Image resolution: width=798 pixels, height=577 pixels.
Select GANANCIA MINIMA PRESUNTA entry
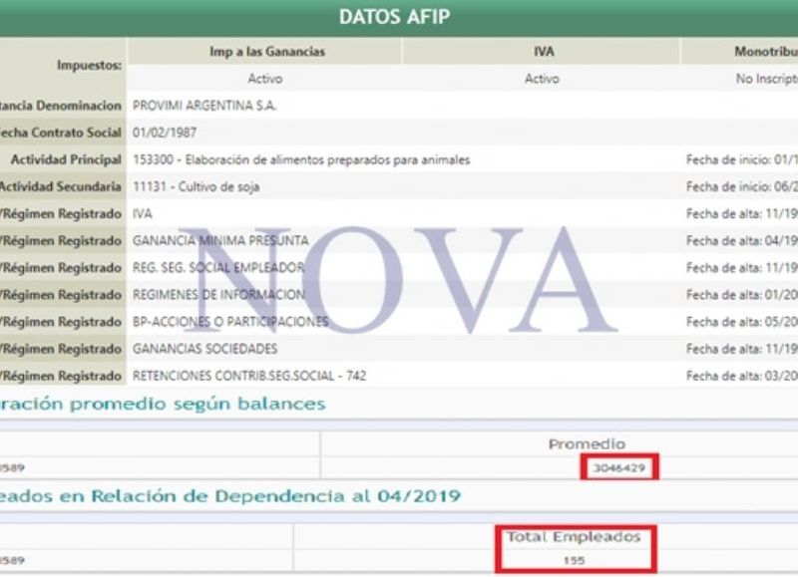tap(220, 241)
